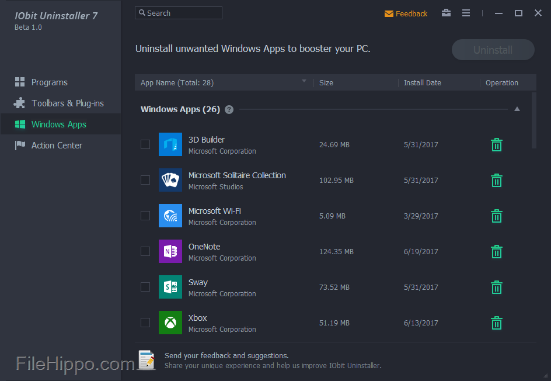
Task: Select the Sway app name
Action: pyautogui.click(x=198, y=282)
